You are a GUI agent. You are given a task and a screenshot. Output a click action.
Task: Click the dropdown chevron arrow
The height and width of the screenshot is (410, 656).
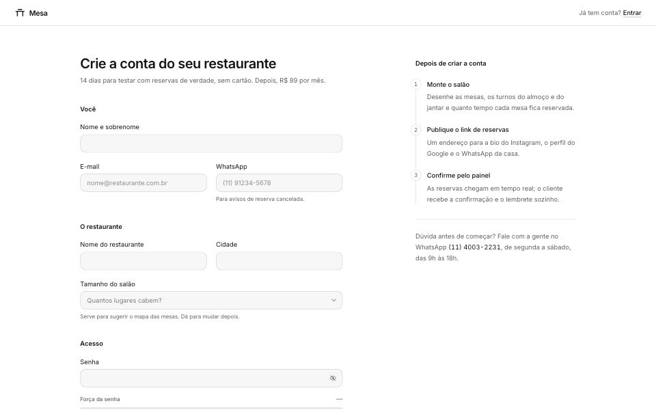[x=333, y=301]
